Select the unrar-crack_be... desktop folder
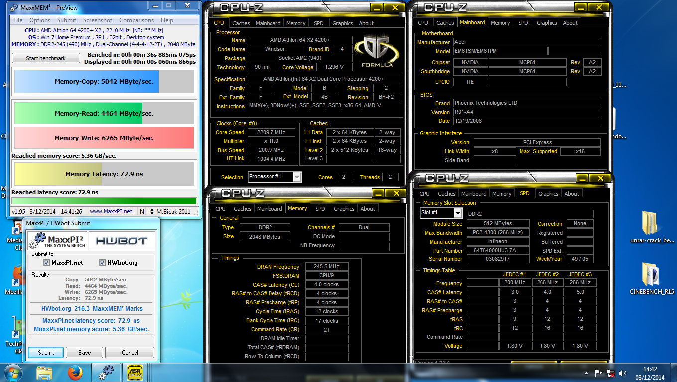Screen dimensions: 677x382 tap(652, 228)
